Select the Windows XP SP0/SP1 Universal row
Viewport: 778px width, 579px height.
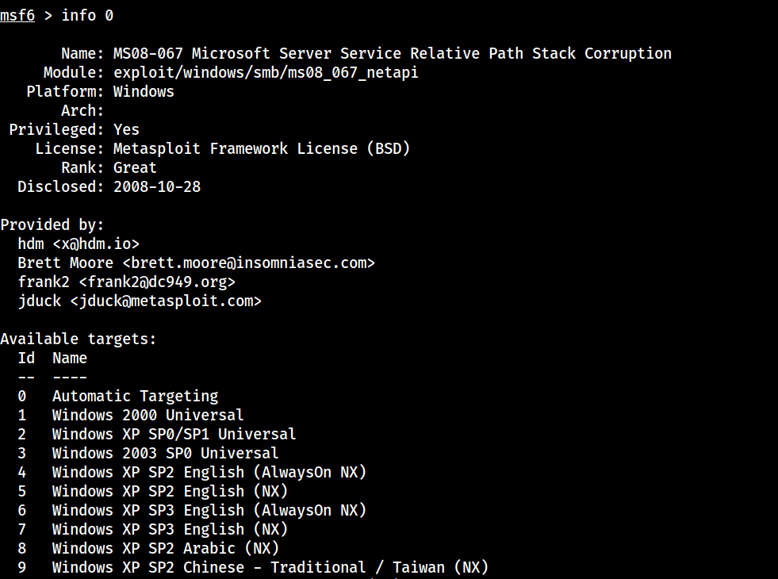tap(174, 434)
